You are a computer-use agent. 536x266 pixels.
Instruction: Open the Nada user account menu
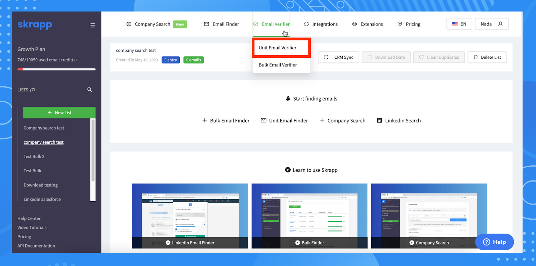(x=492, y=24)
